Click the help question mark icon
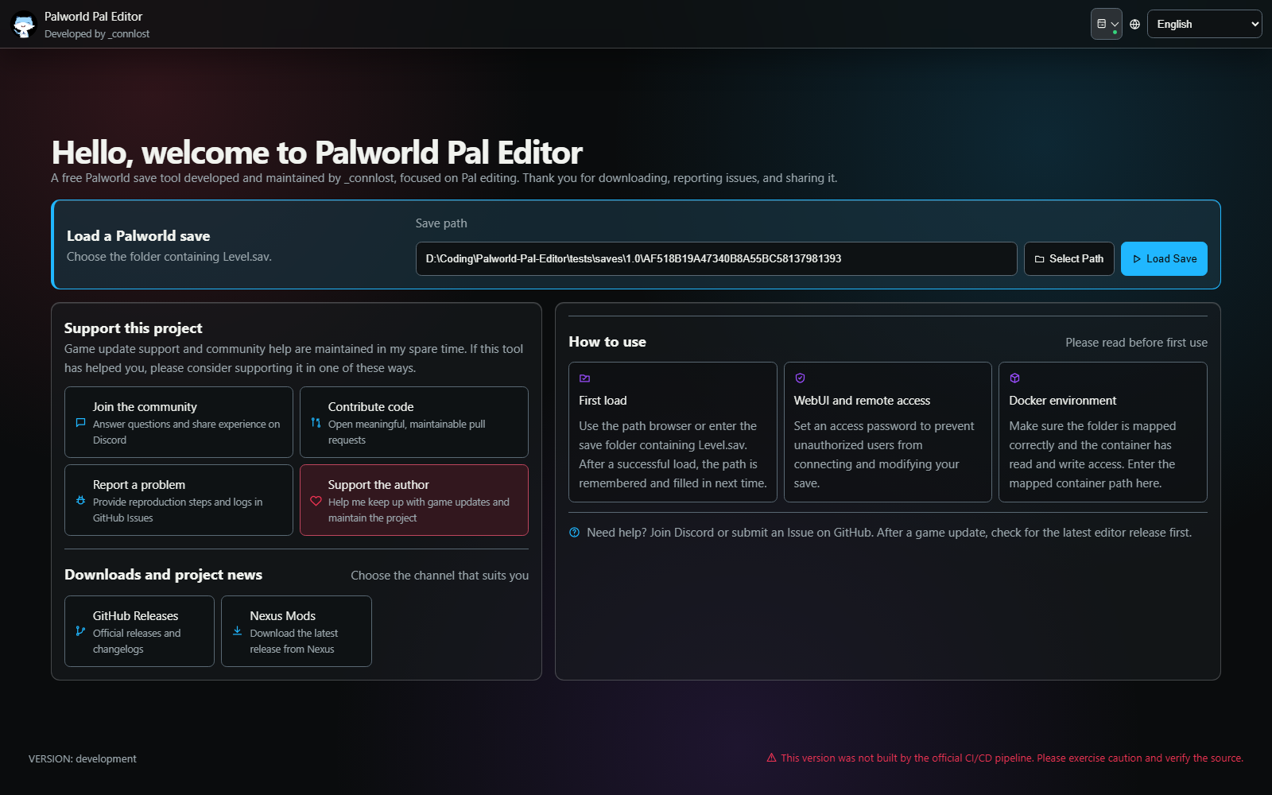The width and height of the screenshot is (1272, 795). [575, 533]
